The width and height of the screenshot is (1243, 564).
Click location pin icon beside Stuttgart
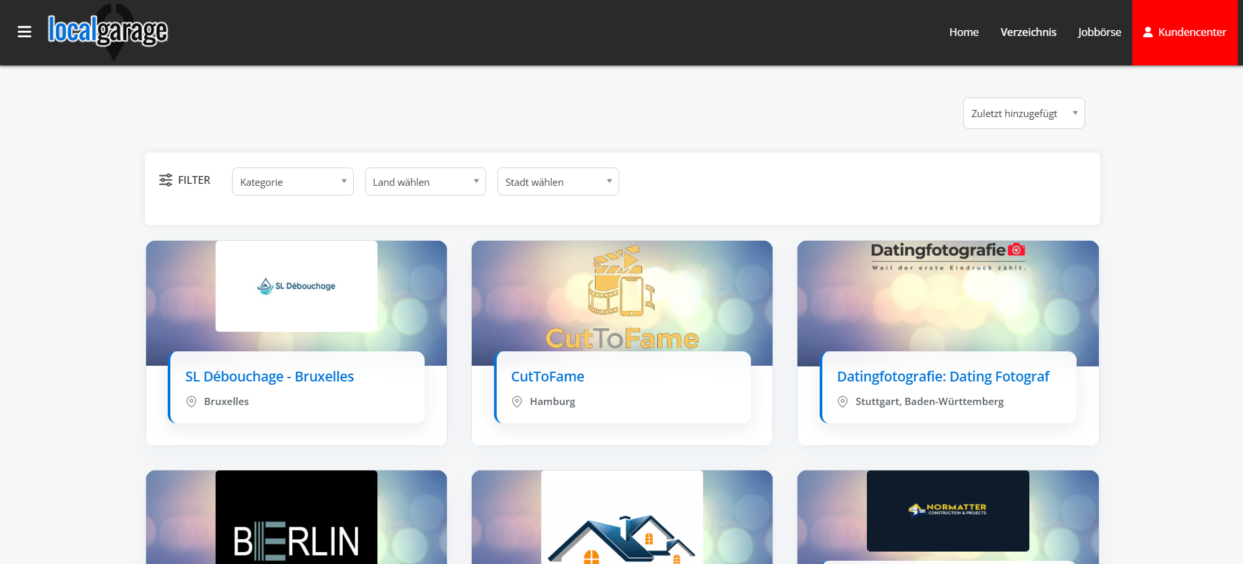[843, 402]
